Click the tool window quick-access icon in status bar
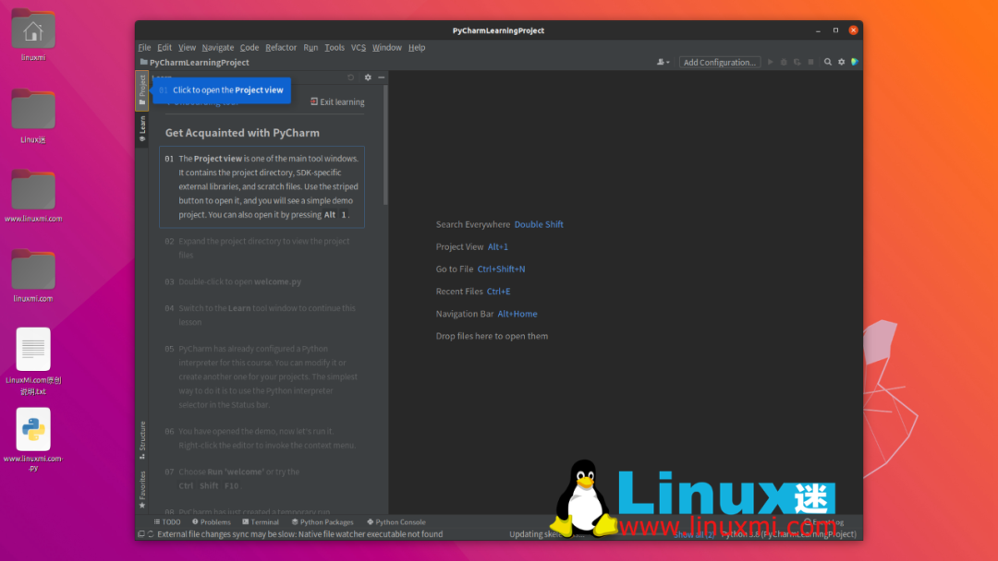The height and width of the screenshot is (561, 998). click(x=141, y=534)
